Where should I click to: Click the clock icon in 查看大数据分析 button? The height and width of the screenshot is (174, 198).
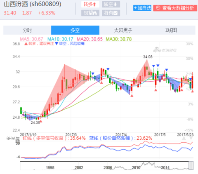point(158,8)
